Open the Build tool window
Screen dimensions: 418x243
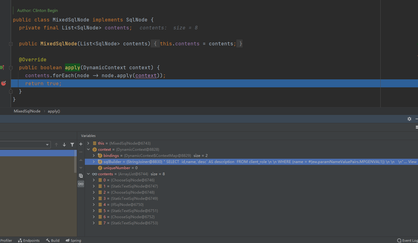[x=53, y=241]
